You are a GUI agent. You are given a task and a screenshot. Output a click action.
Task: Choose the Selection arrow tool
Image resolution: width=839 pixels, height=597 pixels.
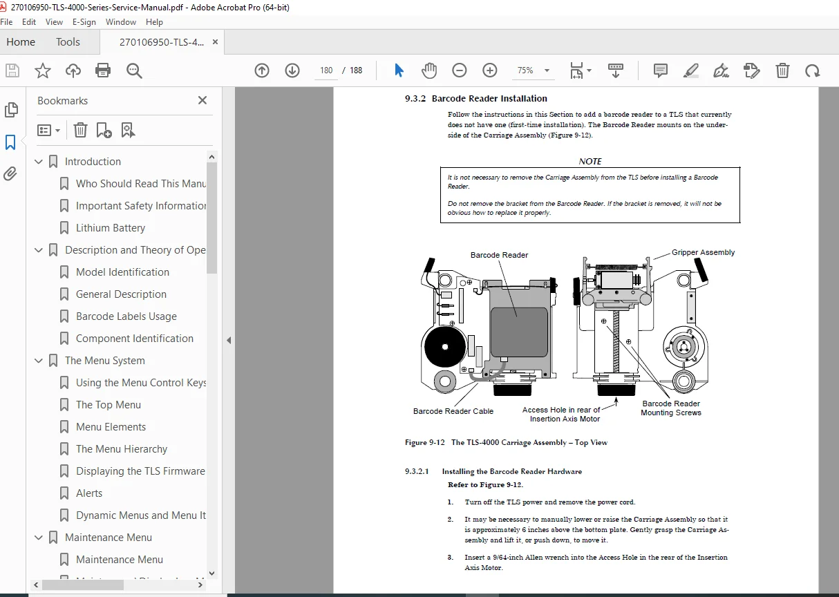pyautogui.click(x=399, y=70)
